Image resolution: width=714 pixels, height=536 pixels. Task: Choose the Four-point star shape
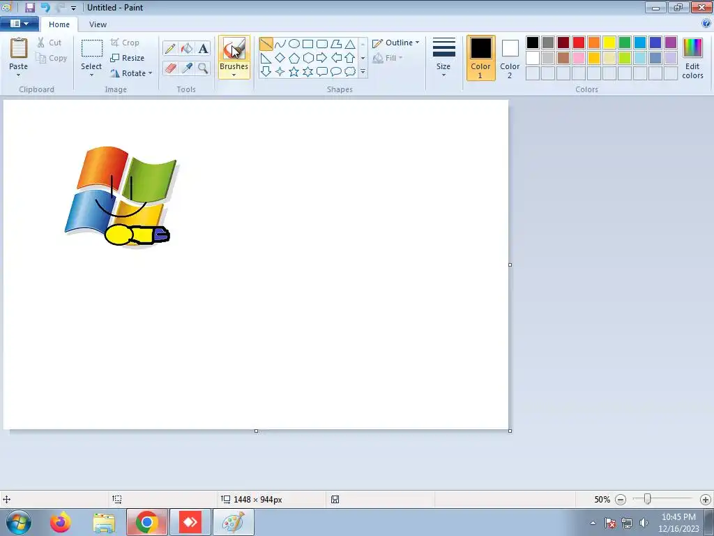point(280,72)
